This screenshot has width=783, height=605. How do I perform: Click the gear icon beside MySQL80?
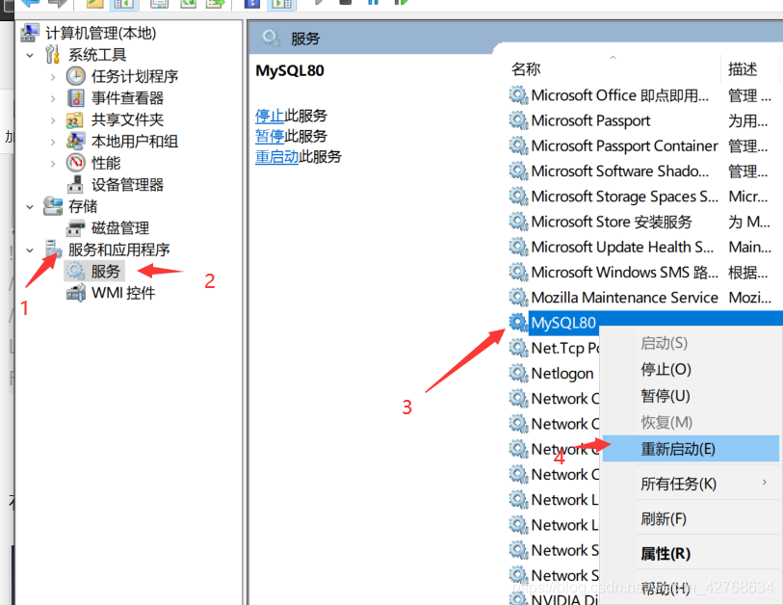(518, 323)
